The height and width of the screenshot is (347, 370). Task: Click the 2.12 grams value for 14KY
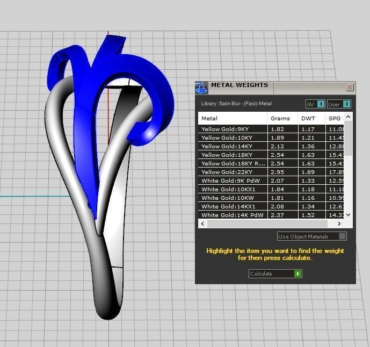point(277,146)
